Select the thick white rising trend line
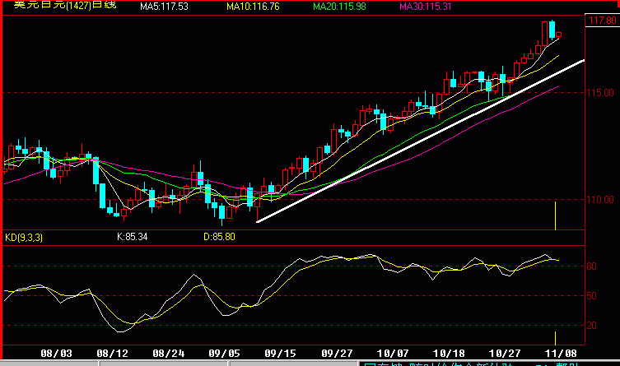Viewport: 620px width, 366px height. point(420,141)
